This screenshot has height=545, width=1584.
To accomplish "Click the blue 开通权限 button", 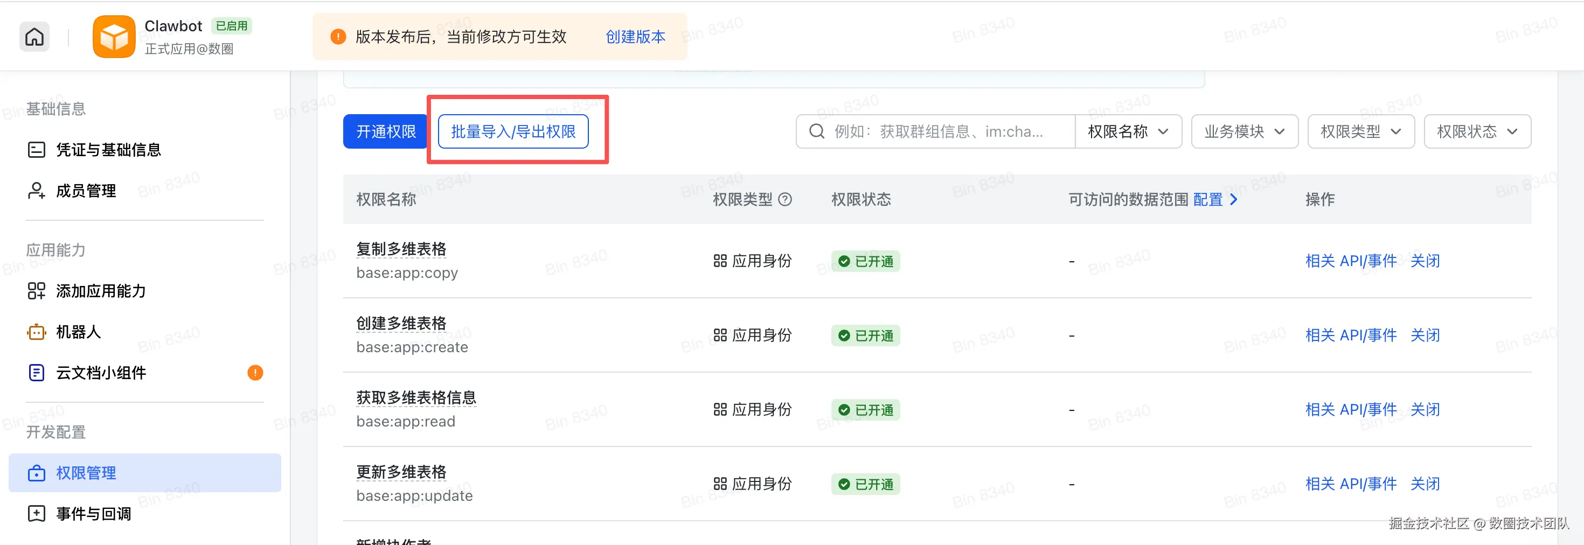I will pos(386,131).
